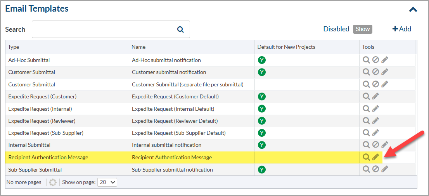Screen dimensions: 429x196
Task: Edit the Sub-Supplier submittal notification template
Action: 385,169
